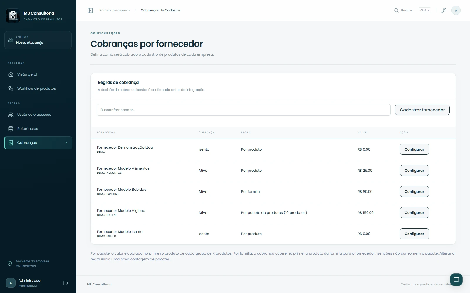Click the Cobranças receipt icon
This screenshot has width=470, height=293.
11,143
